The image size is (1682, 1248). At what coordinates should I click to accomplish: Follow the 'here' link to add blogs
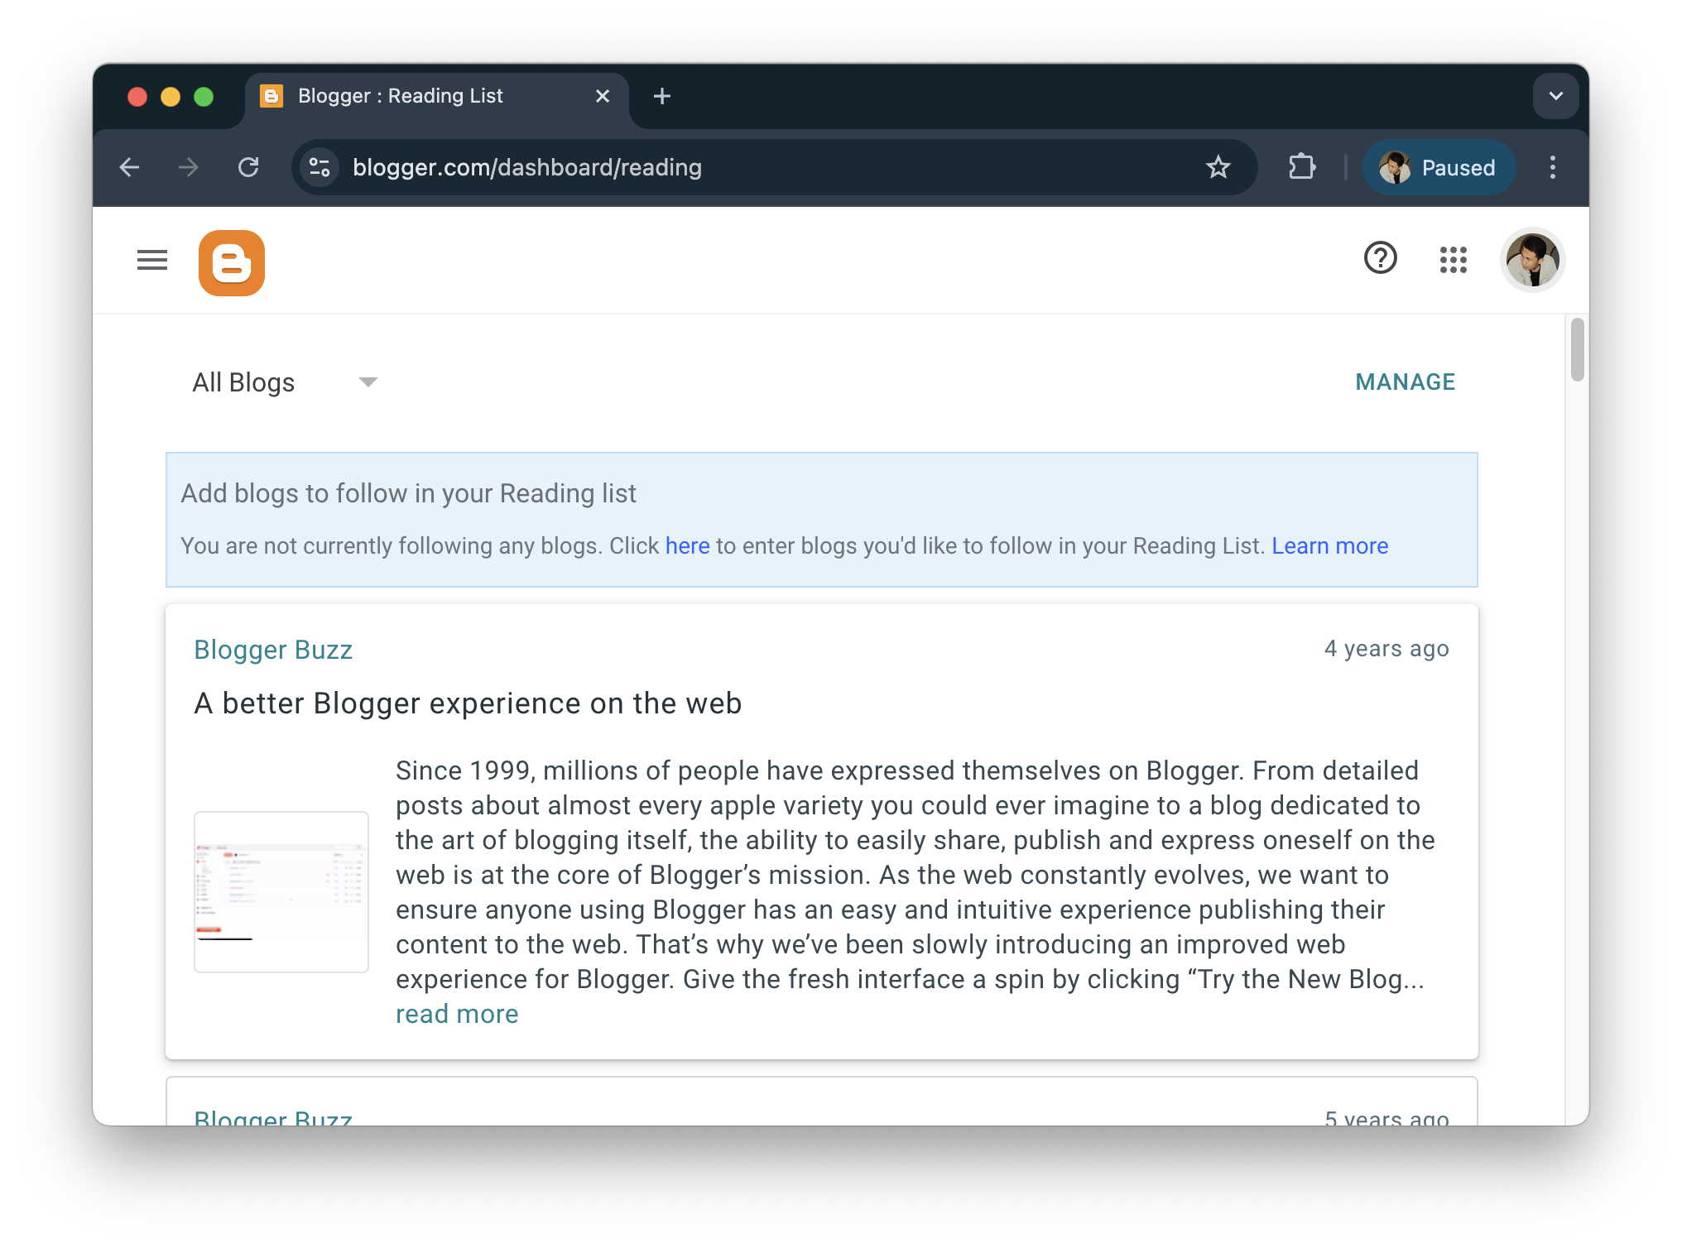point(687,546)
